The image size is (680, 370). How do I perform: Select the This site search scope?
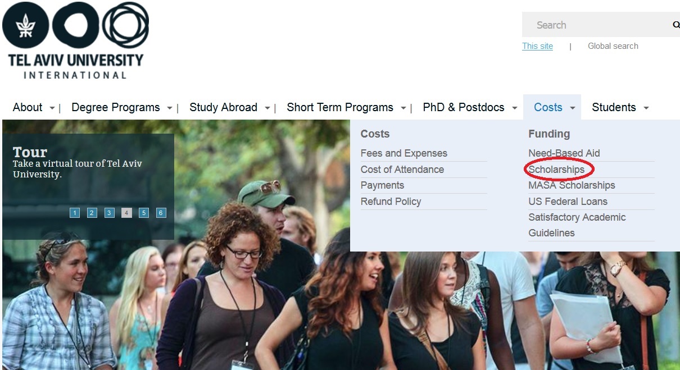pyautogui.click(x=537, y=46)
